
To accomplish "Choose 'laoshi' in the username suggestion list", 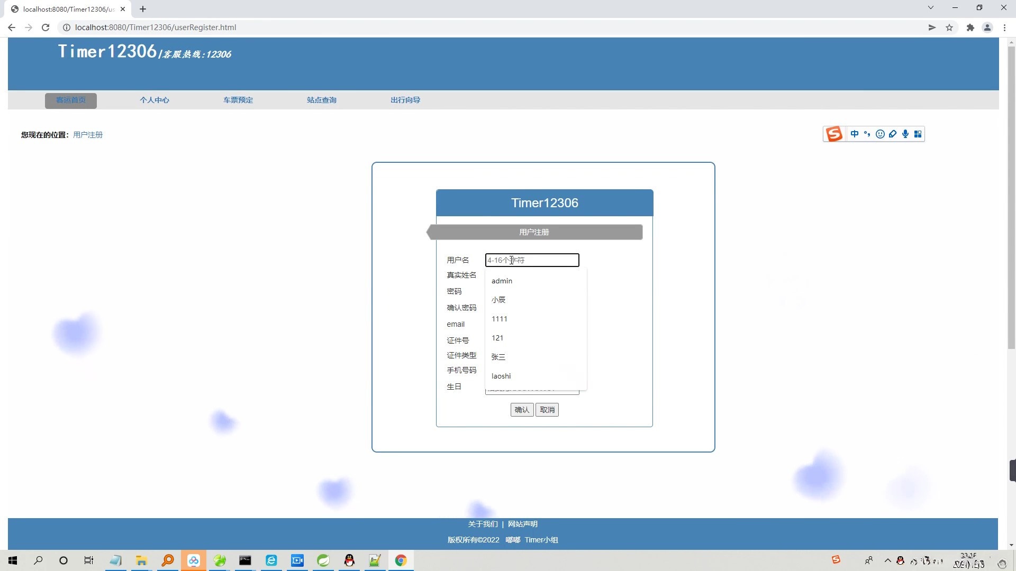I will click(501, 376).
